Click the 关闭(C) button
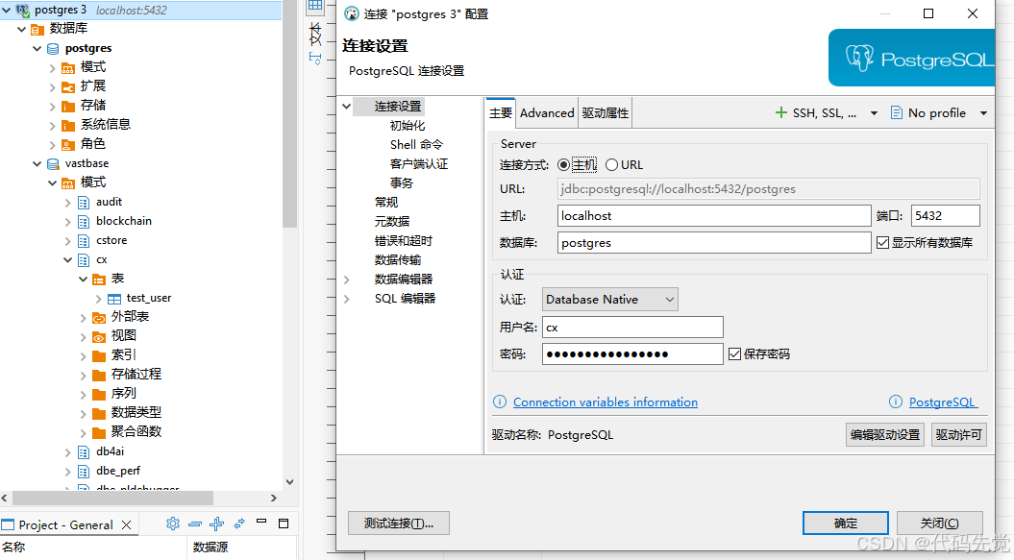The height and width of the screenshot is (560, 1014). 940,523
